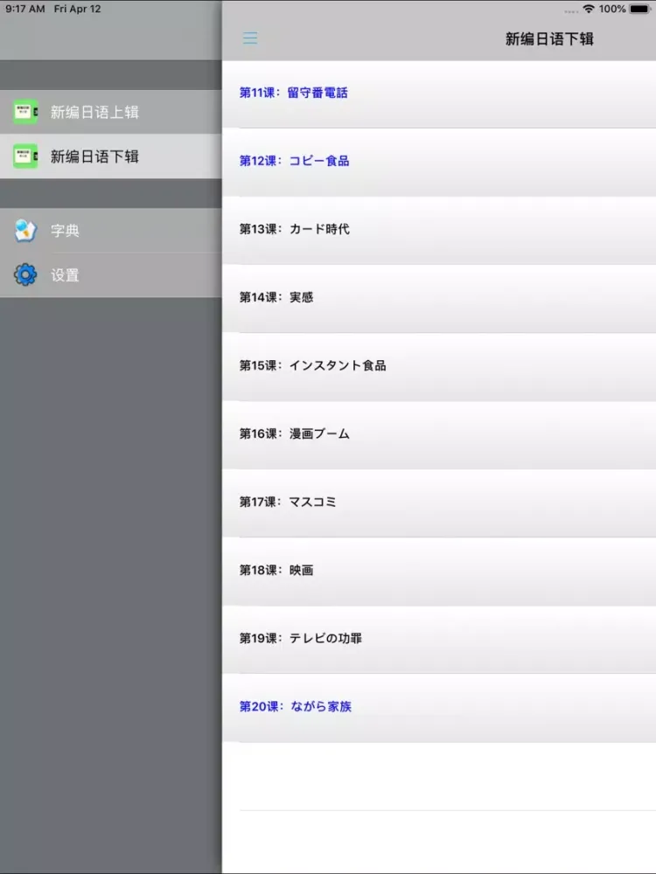
Task: Click the green book icon for 新编日语上辑
Action: tap(25, 112)
